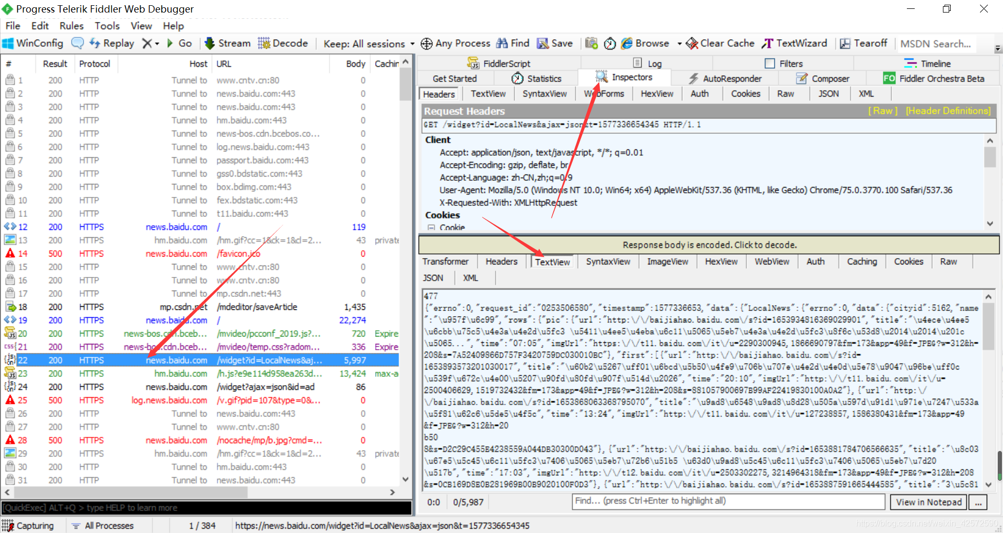Click the User-Agent header line
Image resolution: width=1003 pixels, height=533 pixels.
click(x=696, y=190)
